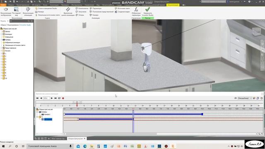Expand Камеры node in browser tree
This screenshot has height=149, width=265.
2,40
